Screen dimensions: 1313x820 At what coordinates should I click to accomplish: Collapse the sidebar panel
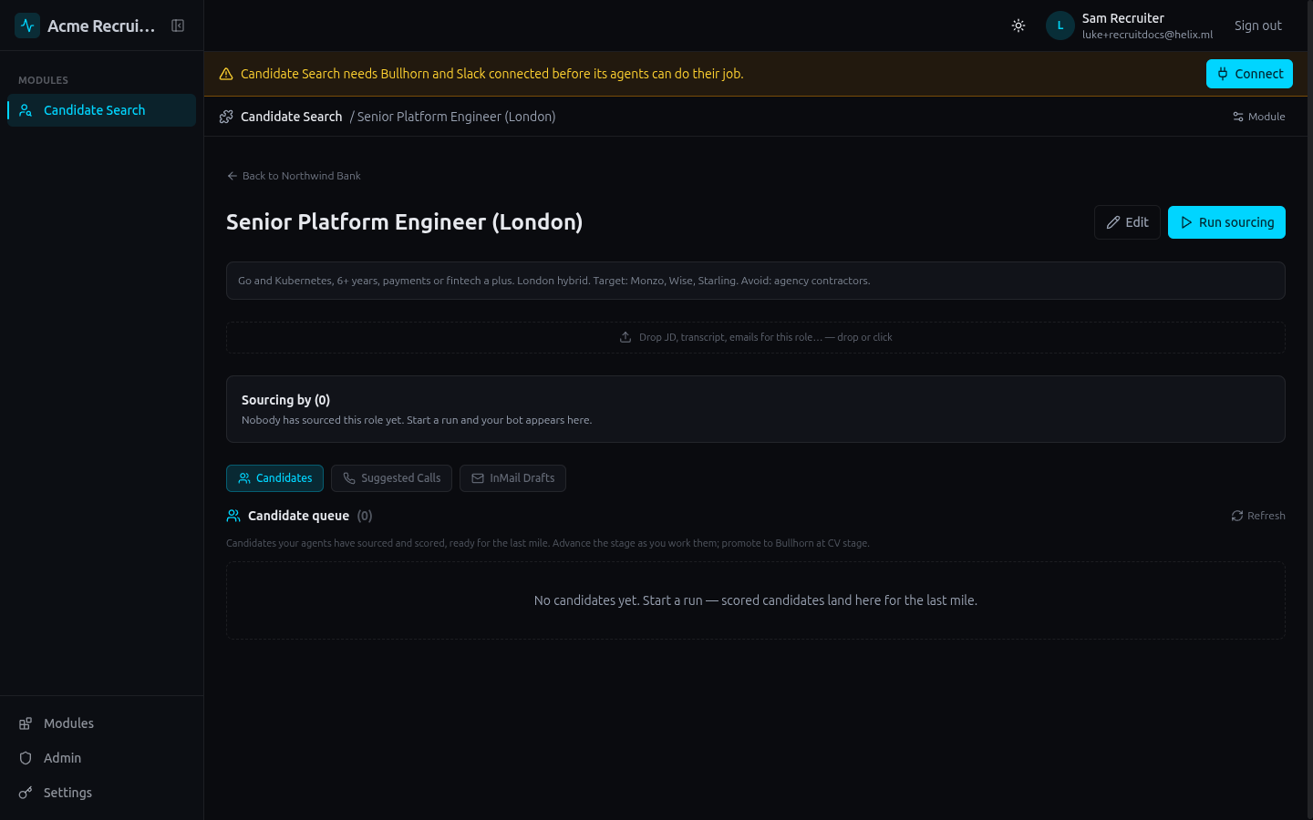(178, 26)
